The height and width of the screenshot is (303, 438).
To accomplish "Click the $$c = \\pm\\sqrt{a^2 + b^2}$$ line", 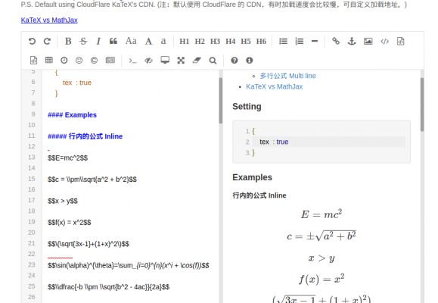I will tap(92, 180).
